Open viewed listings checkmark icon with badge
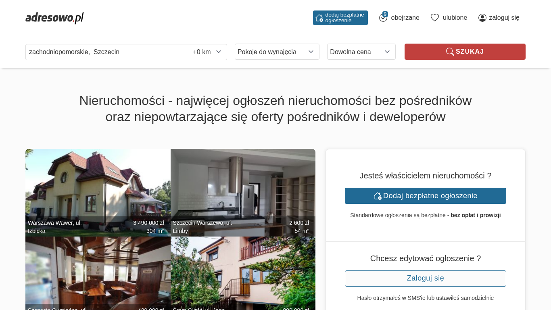551x310 pixels. tap(383, 17)
